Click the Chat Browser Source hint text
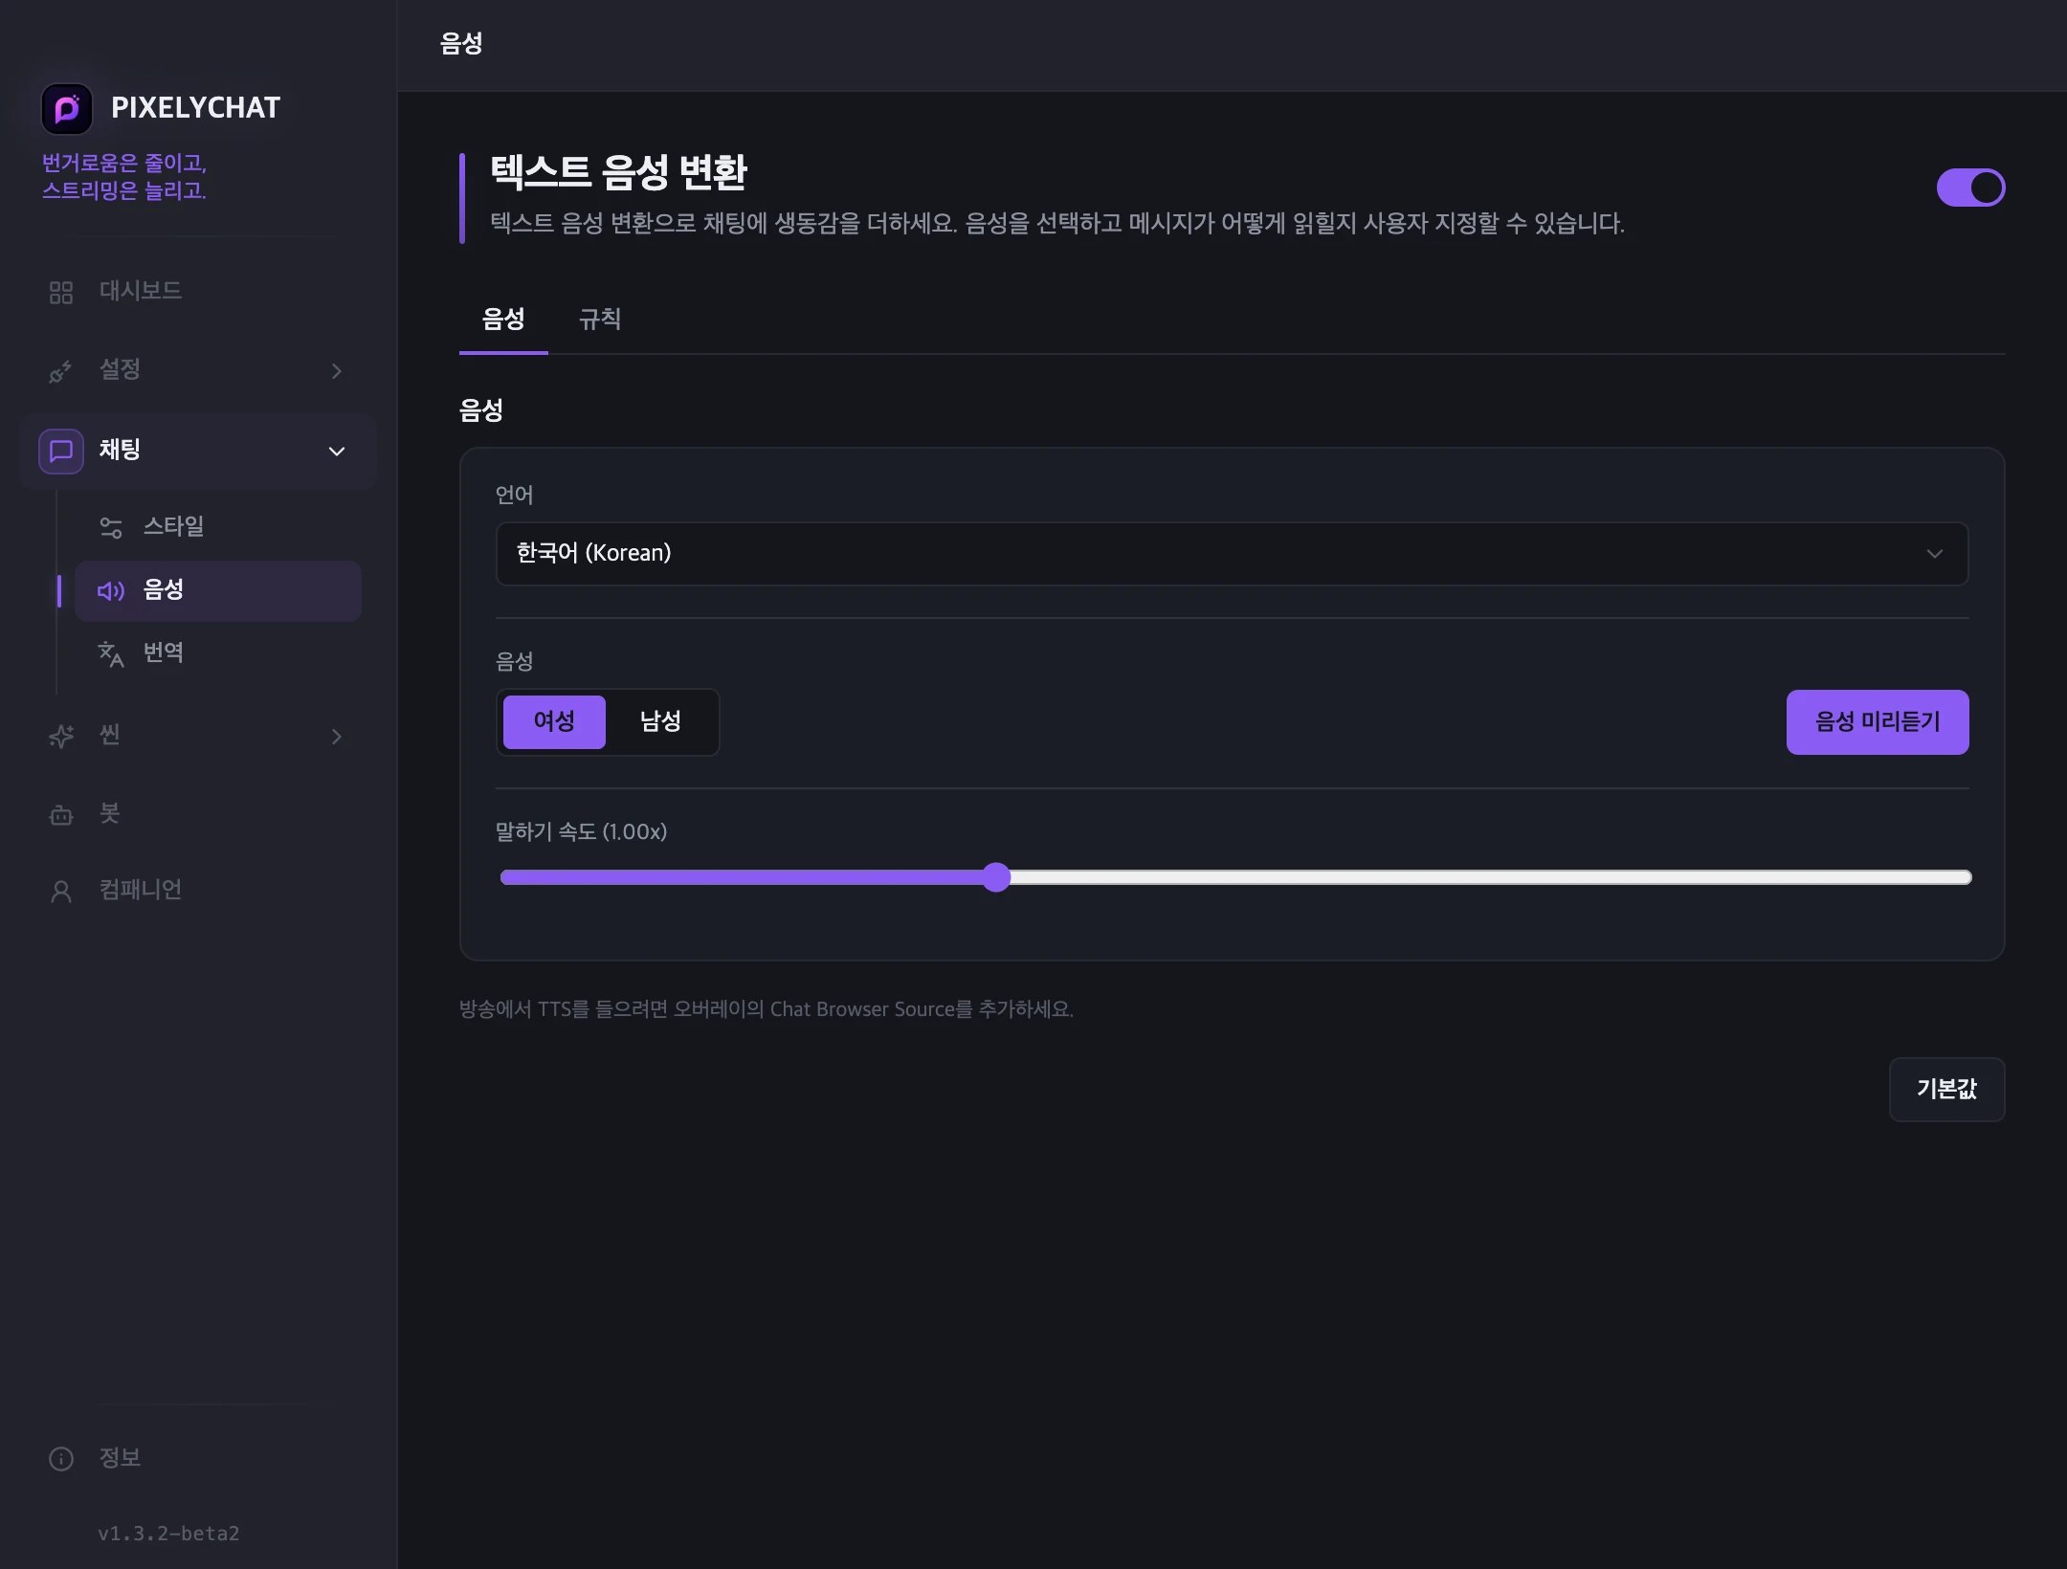The image size is (2067, 1569). tap(766, 1008)
